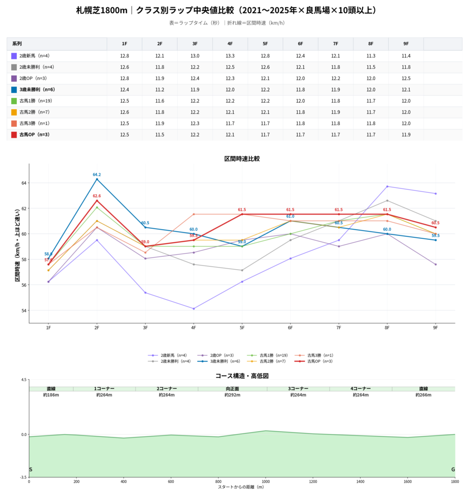This screenshot has height=496, width=469.
Task: Click the コース構造・高低図 heading
Action: (x=242, y=376)
